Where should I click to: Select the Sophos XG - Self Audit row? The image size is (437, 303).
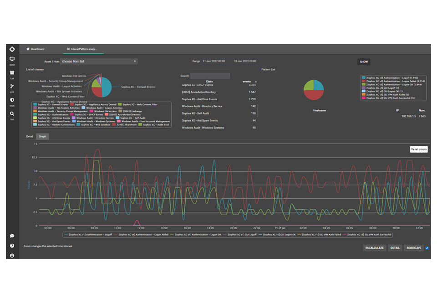point(219,113)
